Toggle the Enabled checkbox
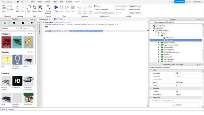This screenshot has width=204, height=115. [x=177, y=92]
